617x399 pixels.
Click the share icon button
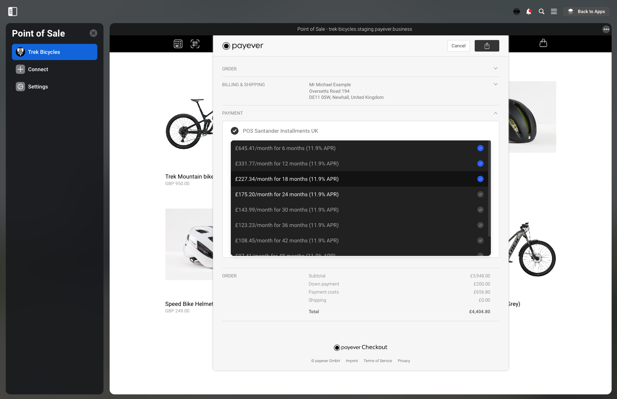click(x=487, y=46)
